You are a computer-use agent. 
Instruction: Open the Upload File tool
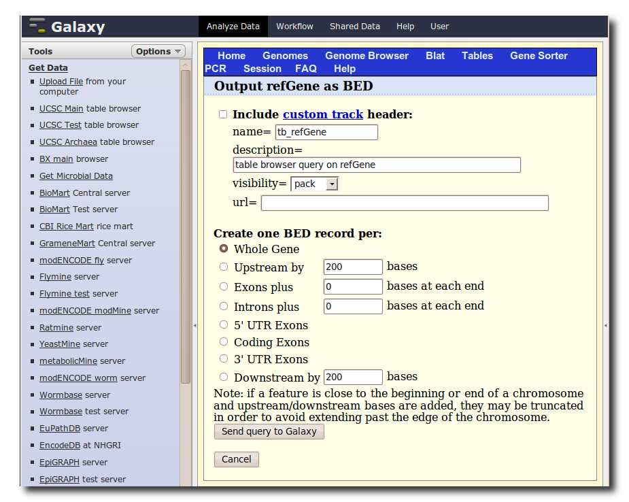coord(61,82)
